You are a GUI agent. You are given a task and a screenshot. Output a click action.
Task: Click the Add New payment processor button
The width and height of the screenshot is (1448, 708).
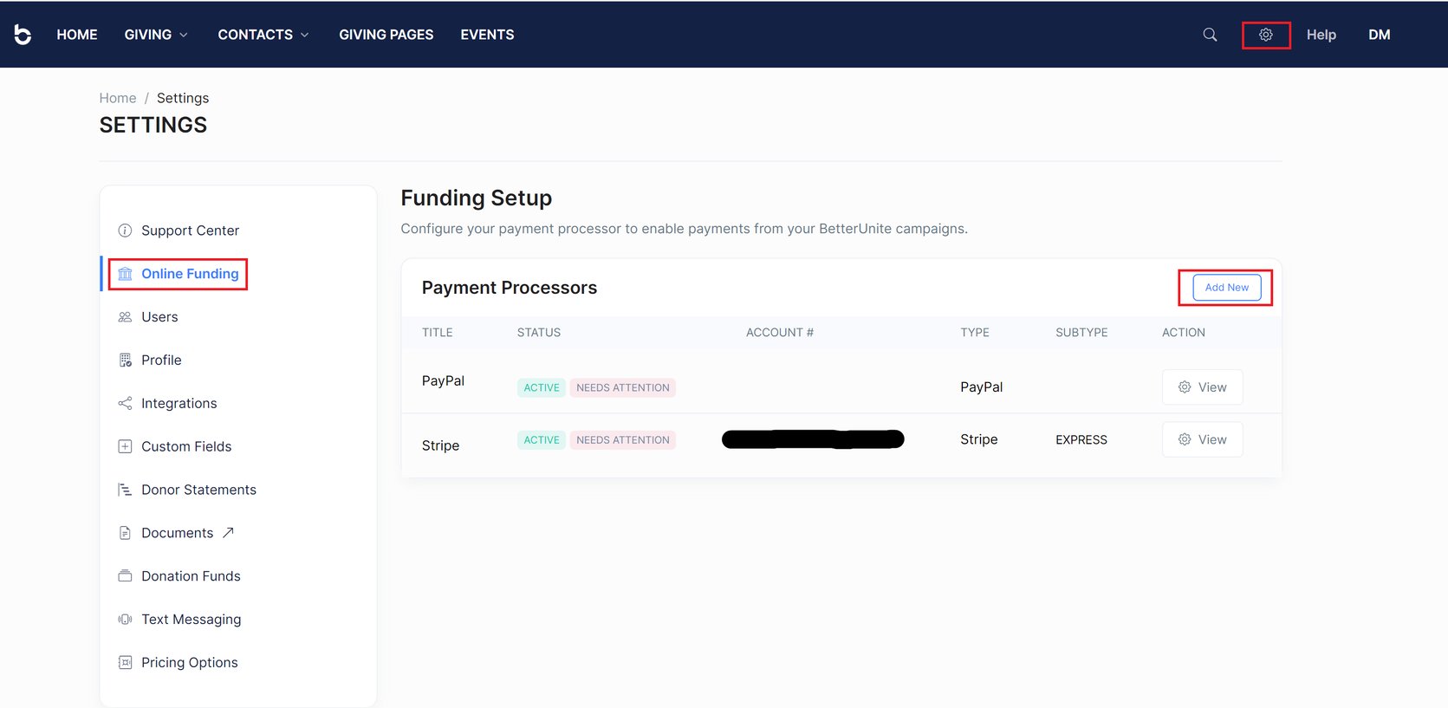pyautogui.click(x=1227, y=288)
